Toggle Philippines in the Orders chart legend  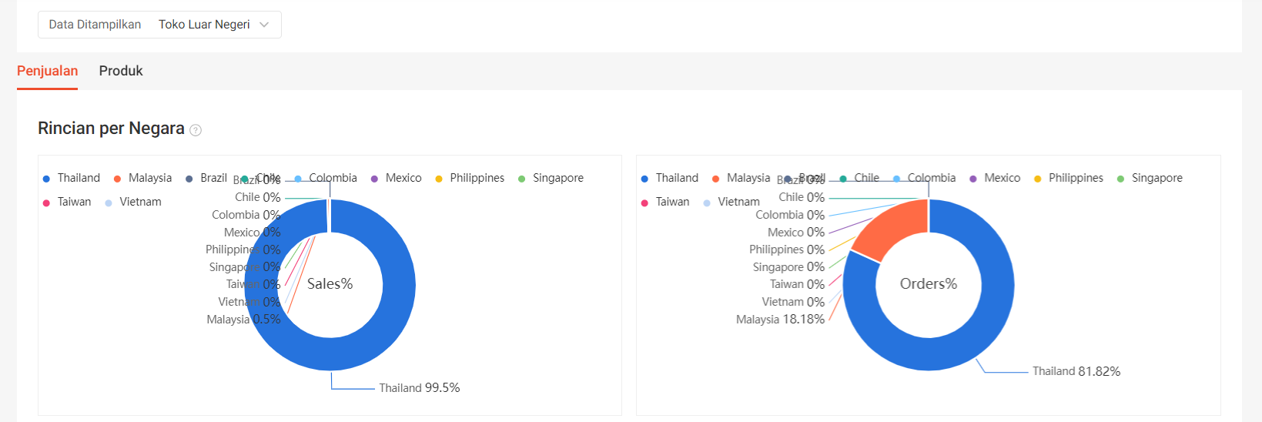click(1069, 178)
